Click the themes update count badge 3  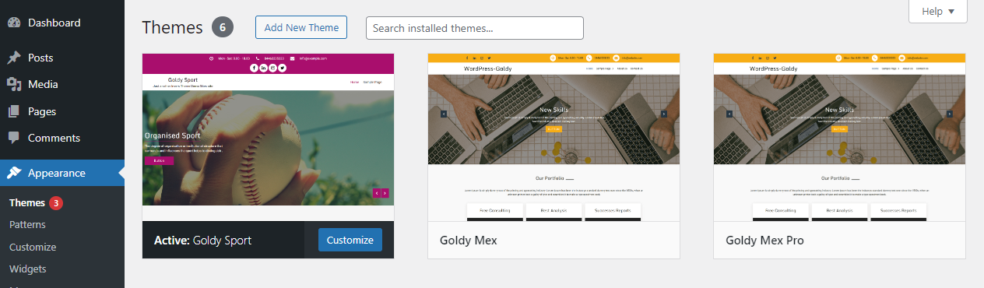coord(56,203)
